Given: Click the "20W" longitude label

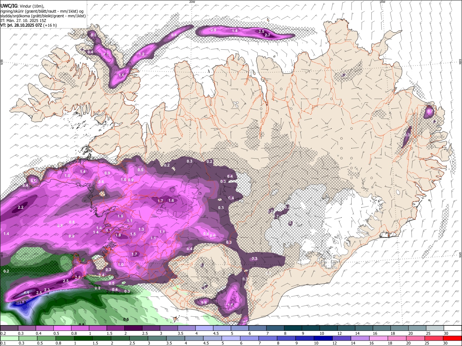Looking at the screenshot, I should [192, 2].
